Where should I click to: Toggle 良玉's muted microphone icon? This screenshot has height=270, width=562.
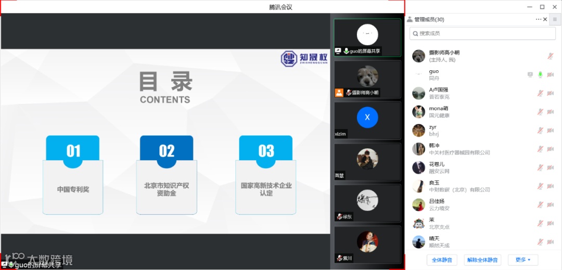point(540,186)
